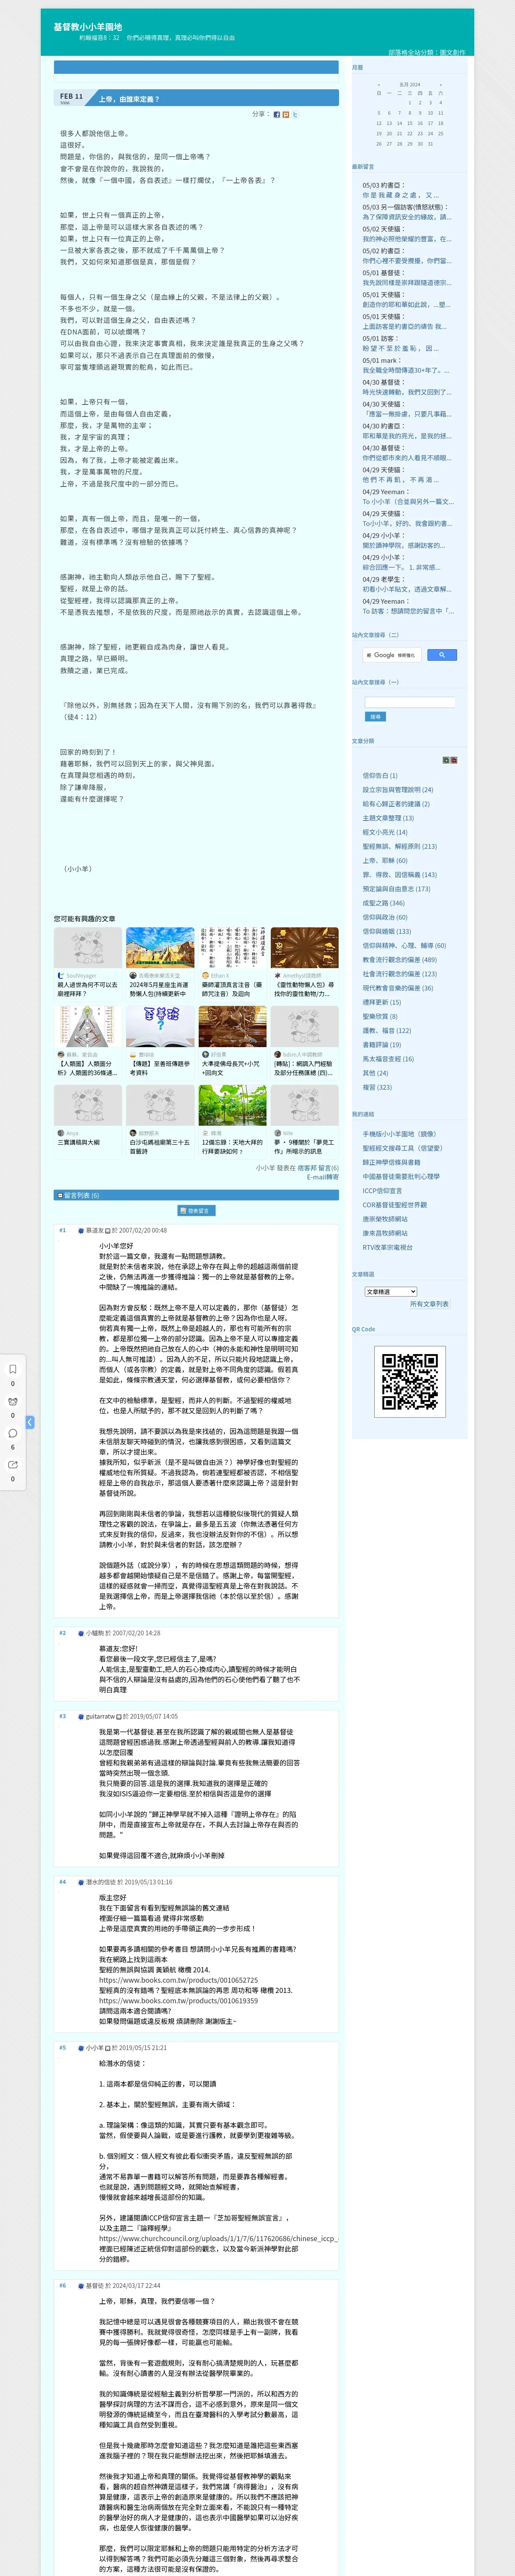Click the Google custom search input box

tap(391, 655)
